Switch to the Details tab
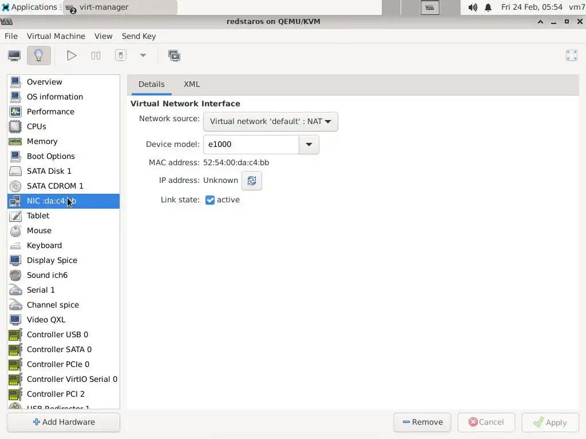Viewport: 586px width, 439px height. (x=151, y=85)
